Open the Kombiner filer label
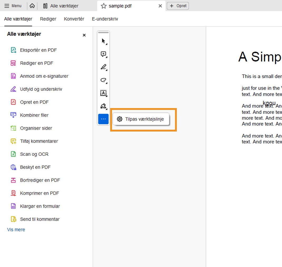This screenshot has width=282, height=267. pyautogui.click(x=34, y=115)
